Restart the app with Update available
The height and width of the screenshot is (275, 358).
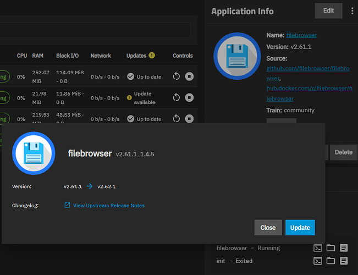(x=177, y=97)
